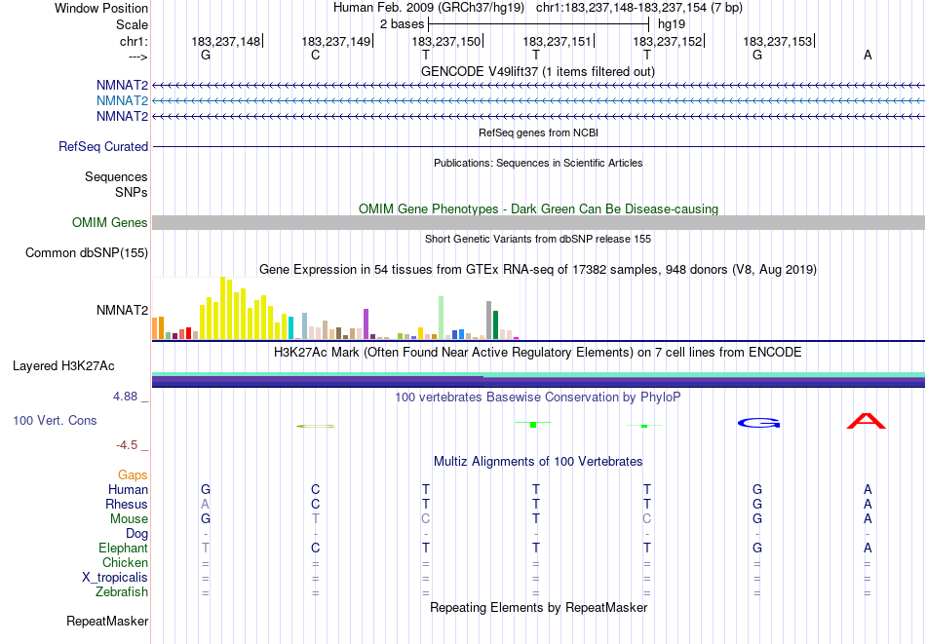Open the Layered H3K27Ac track label

[x=63, y=366]
